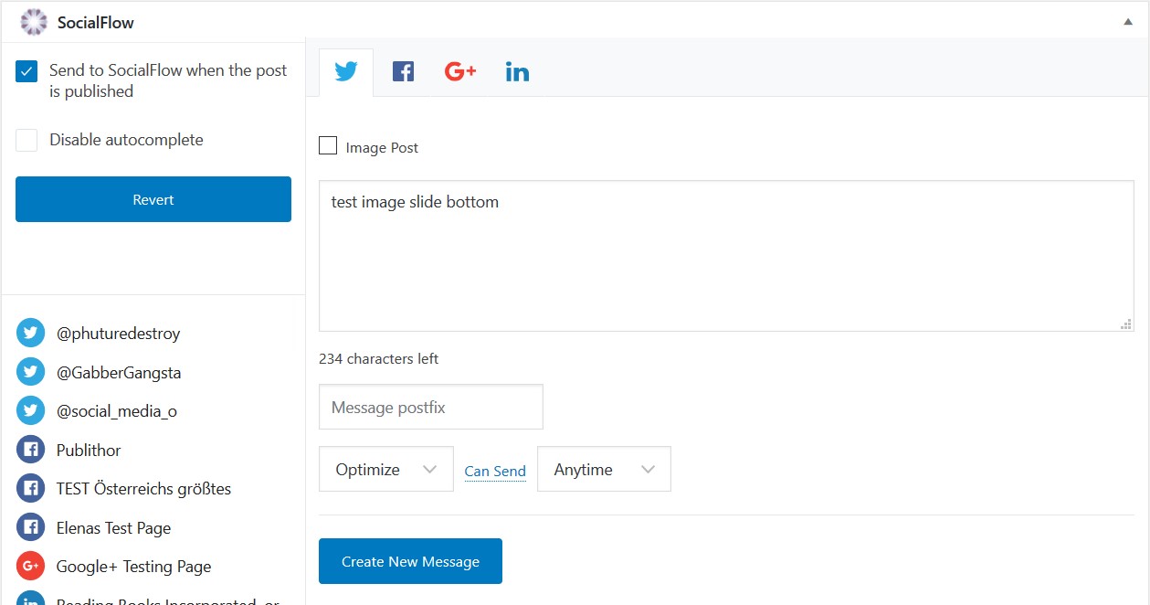This screenshot has height=605, width=1150.
Task: Uncheck Send to SocialFlow when published
Action: pyautogui.click(x=26, y=71)
